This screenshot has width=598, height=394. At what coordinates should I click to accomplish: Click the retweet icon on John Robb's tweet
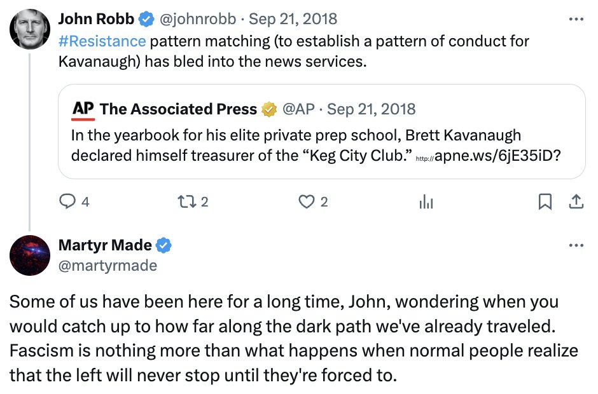click(185, 202)
